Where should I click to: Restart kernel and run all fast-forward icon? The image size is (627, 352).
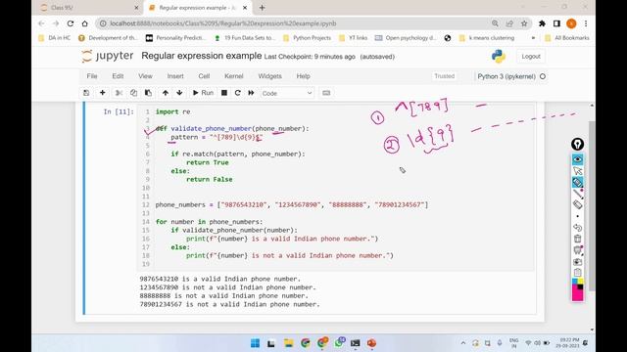click(x=251, y=93)
